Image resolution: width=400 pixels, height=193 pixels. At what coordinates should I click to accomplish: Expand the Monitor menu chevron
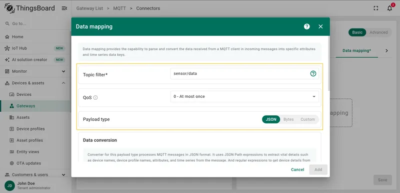63,71
